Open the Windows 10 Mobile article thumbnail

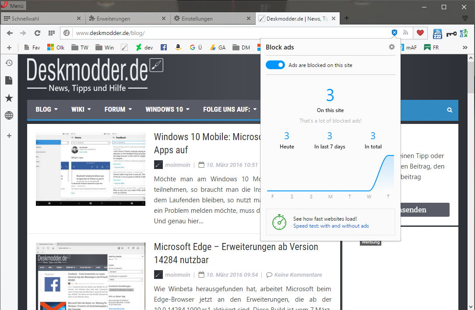[x=91, y=169]
